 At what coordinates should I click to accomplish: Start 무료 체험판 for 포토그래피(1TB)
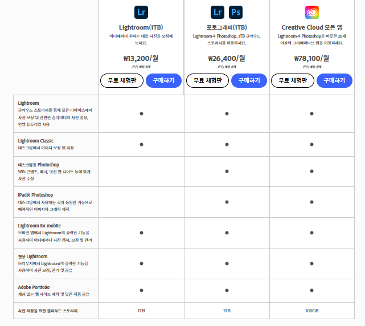(x=208, y=80)
